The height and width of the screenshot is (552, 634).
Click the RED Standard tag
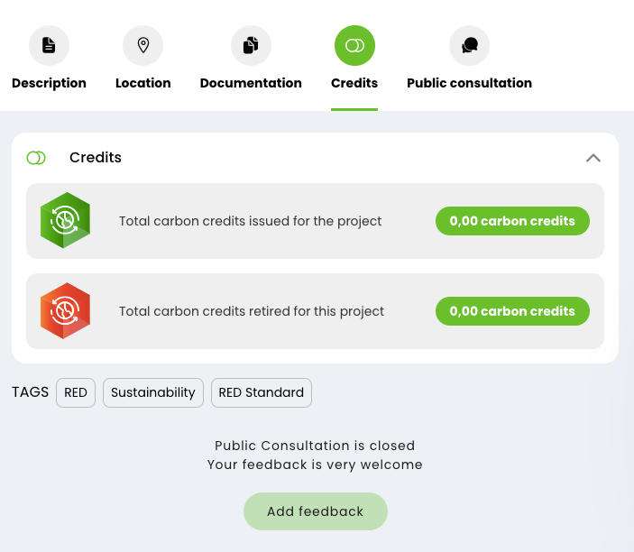(262, 392)
